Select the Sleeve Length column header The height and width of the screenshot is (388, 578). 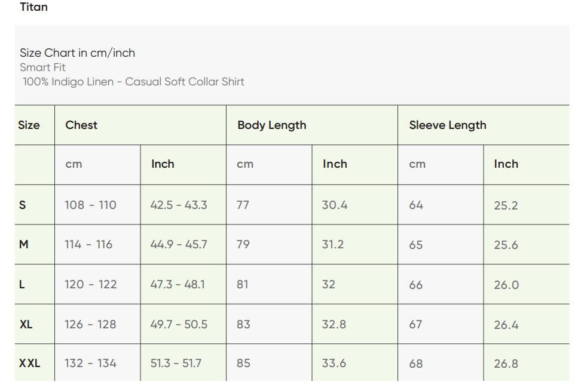point(447,125)
